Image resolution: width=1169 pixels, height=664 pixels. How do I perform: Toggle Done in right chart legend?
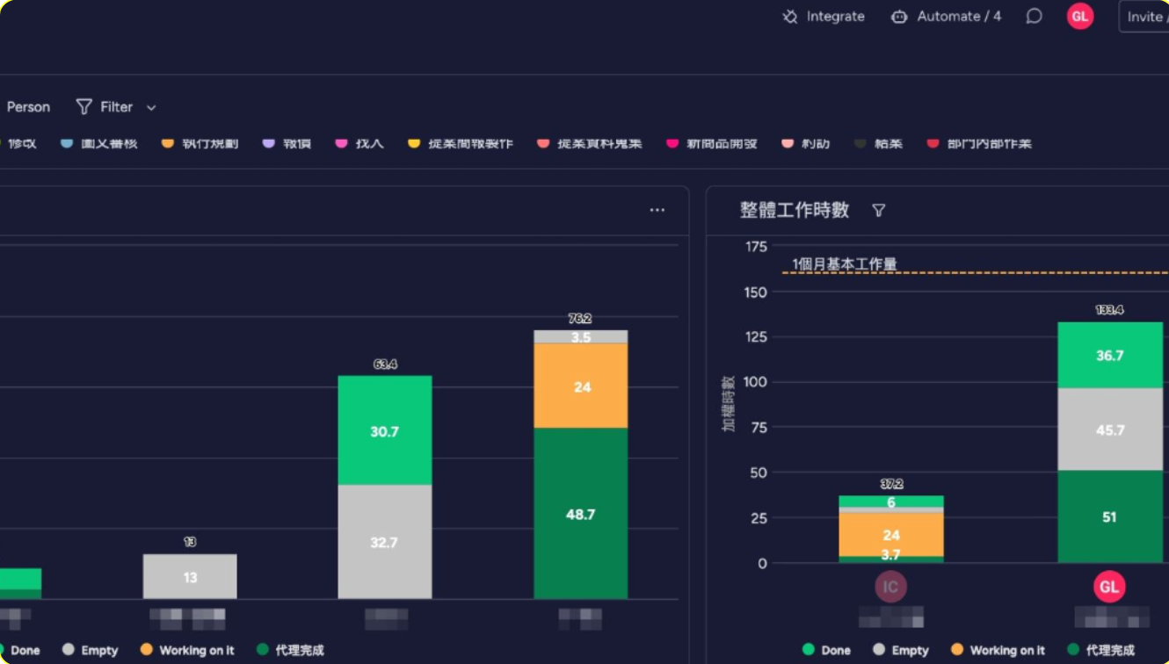[x=826, y=650]
